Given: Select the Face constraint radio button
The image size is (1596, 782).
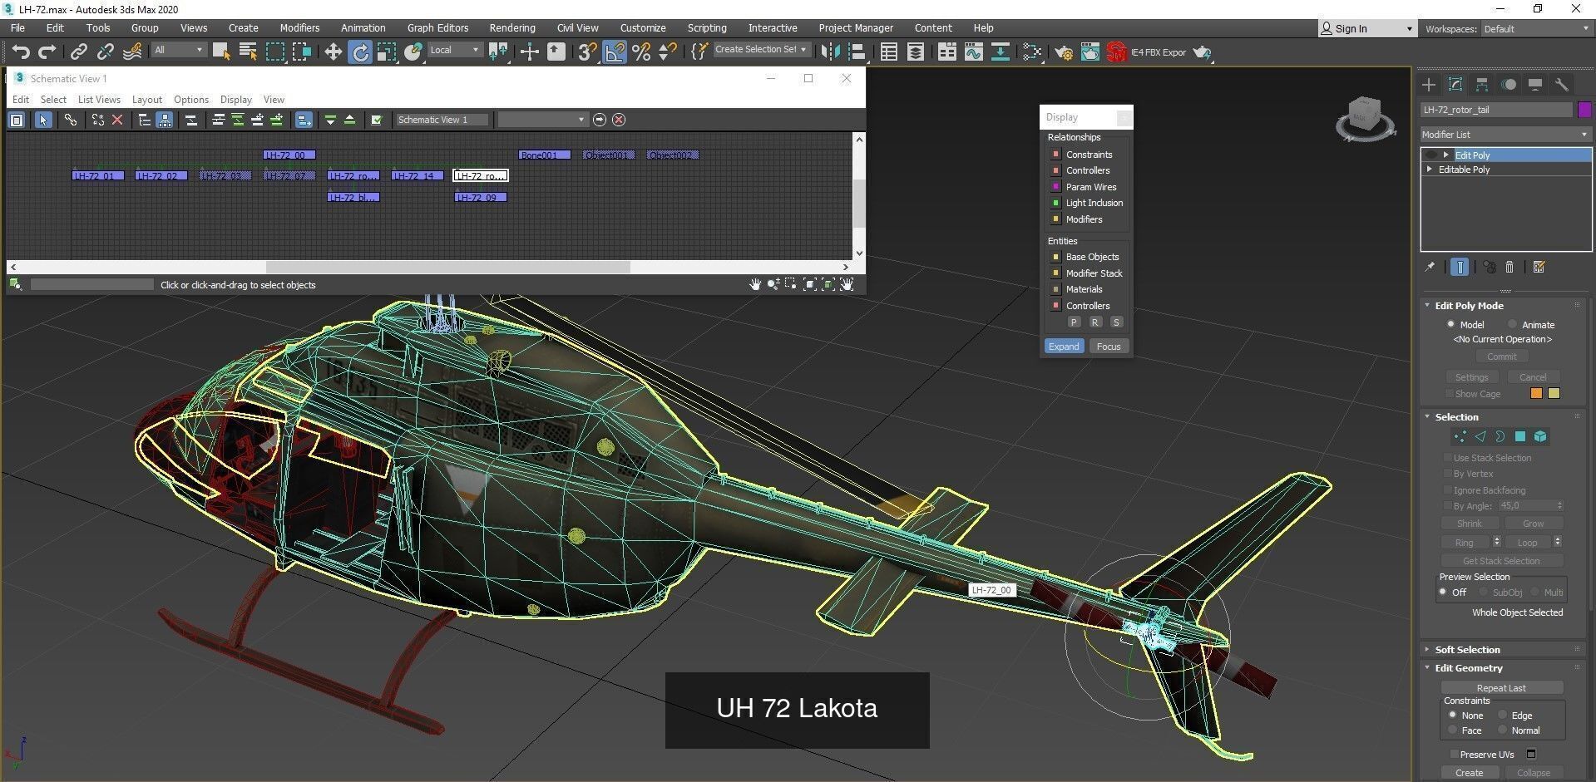Looking at the screenshot, I should pyautogui.click(x=1453, y=730).
